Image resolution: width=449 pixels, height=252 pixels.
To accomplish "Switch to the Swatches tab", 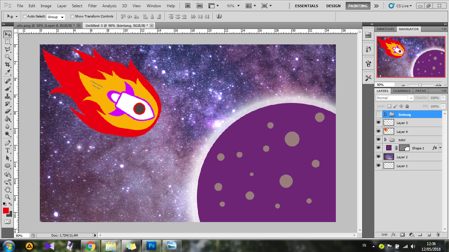I will (x=385, y=29).
